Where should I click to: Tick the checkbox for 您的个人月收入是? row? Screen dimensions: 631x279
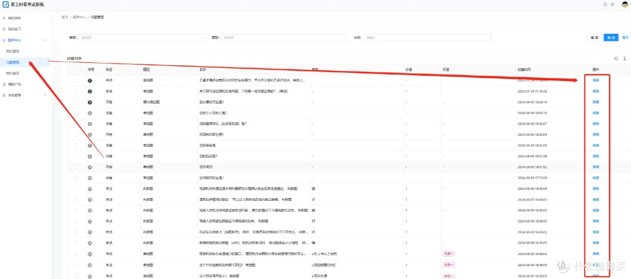click(77, 113)
